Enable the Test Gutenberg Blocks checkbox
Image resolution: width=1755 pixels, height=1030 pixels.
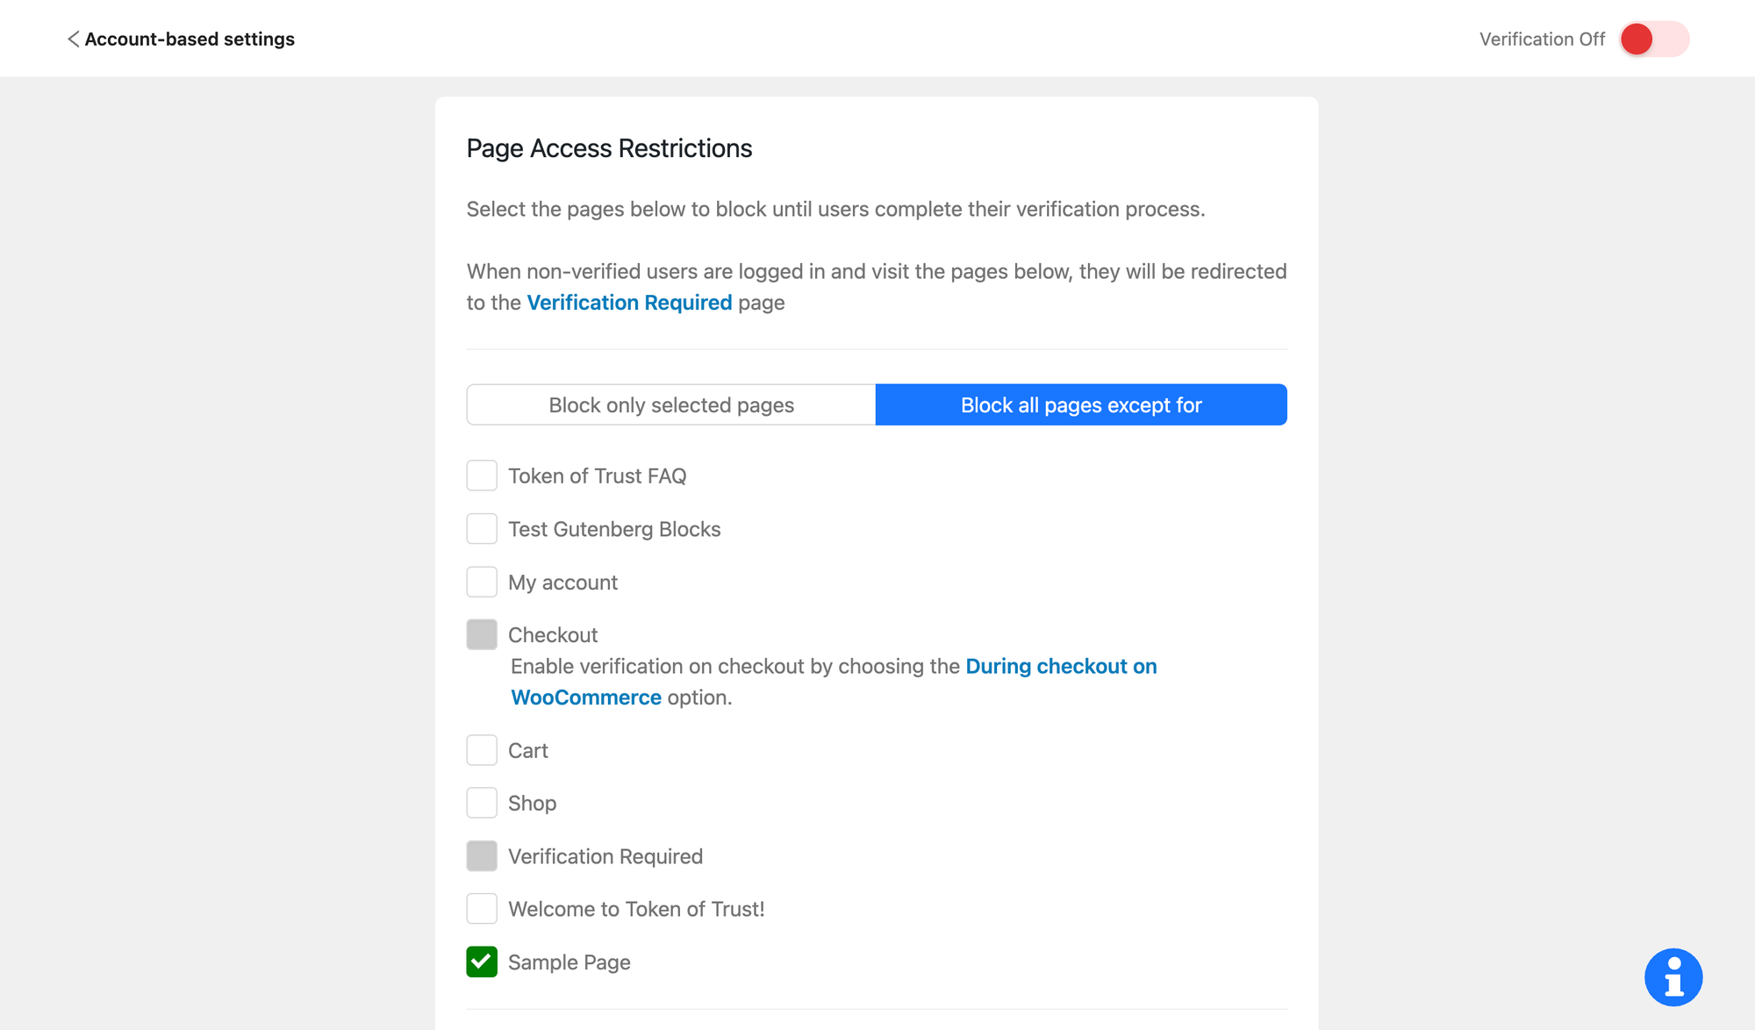(x=482, y=529)
